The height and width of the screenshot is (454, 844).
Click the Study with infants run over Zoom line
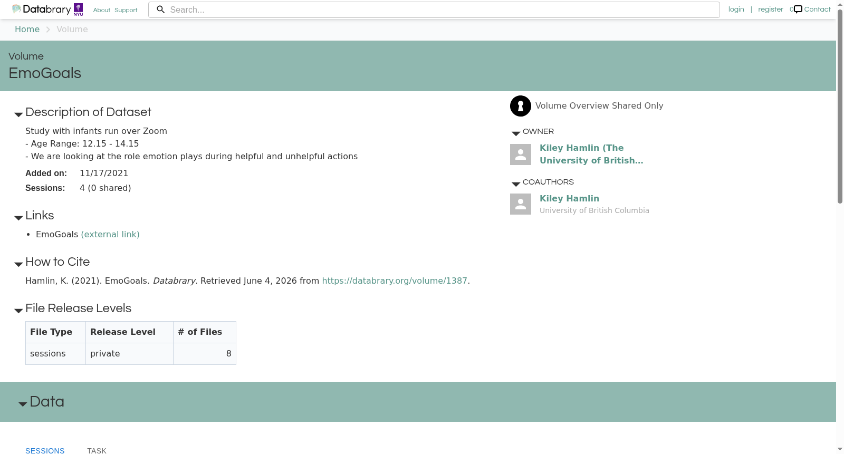click(x=96, y=131)
